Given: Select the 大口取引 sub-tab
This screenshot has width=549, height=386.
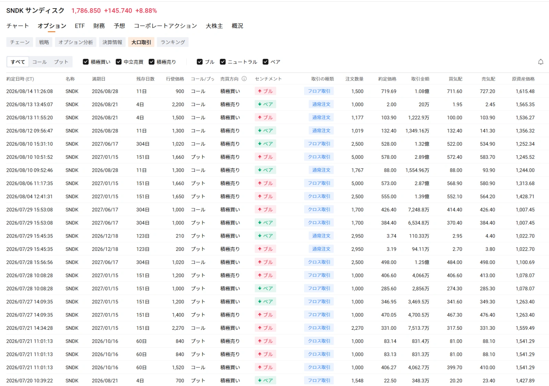Looking at the screenshot, I should (x=141, y=42).
